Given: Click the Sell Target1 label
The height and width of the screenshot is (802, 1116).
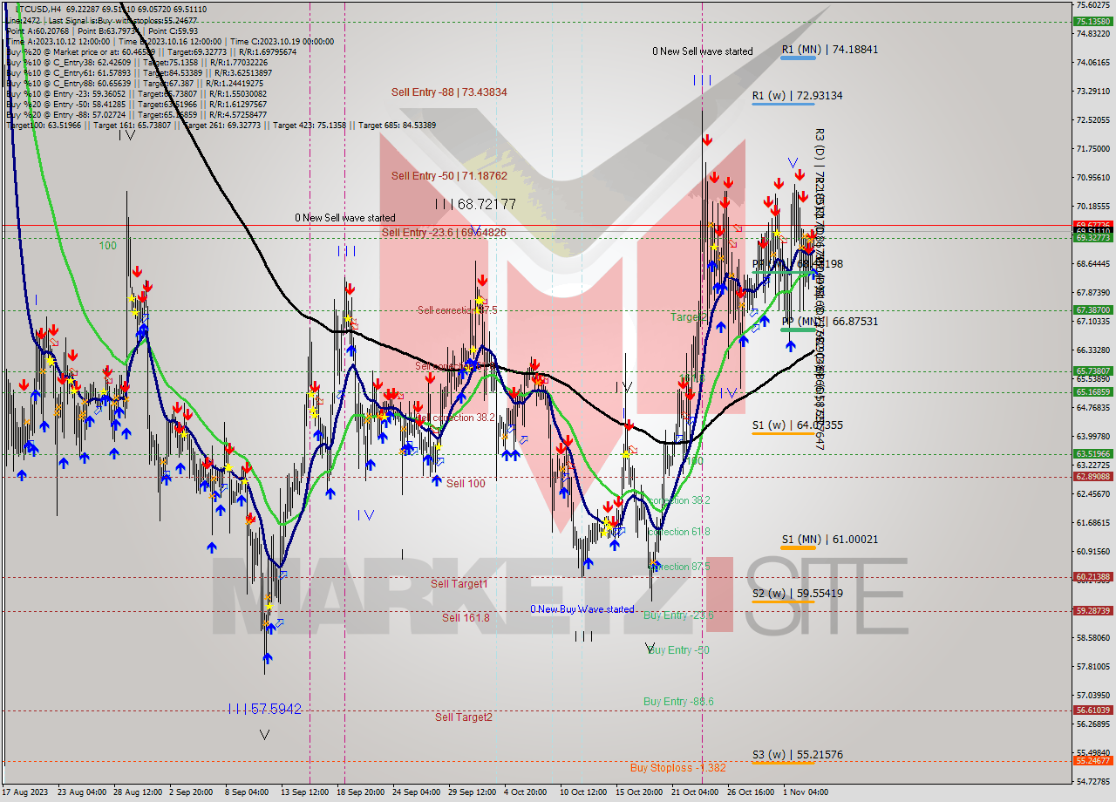Looking at the screenshot, I should pyautogui.click(x=459, y=584).
